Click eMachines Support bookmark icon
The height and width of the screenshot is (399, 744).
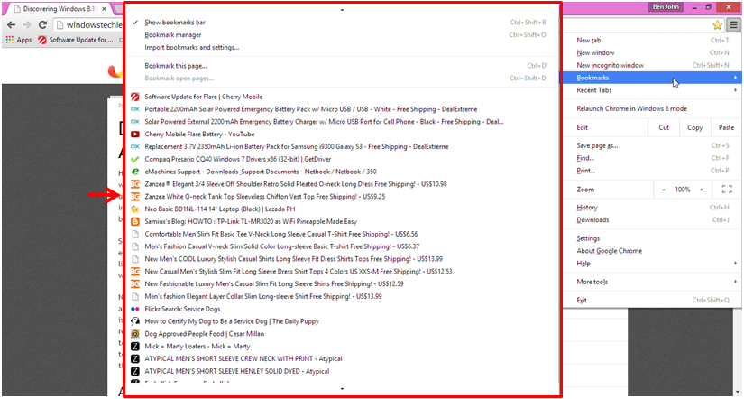pyautogui.click(x=135, y=172)
